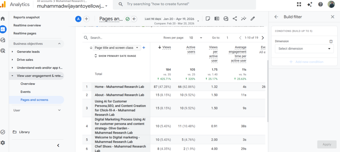Click the Go to page field
The height and width of the screenshot is (152, 340).
click(227, 38)
